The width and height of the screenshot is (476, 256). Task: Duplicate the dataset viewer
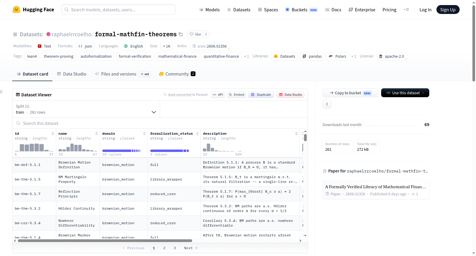261,95
